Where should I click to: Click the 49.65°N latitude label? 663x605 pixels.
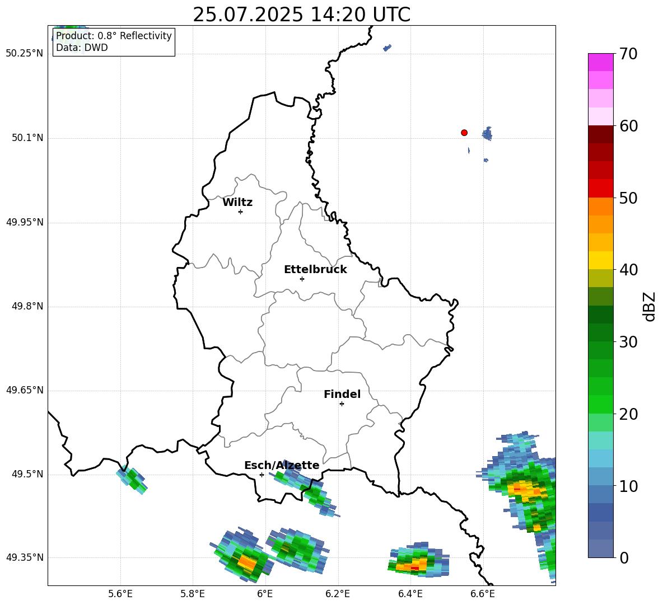tap(25, 390)
